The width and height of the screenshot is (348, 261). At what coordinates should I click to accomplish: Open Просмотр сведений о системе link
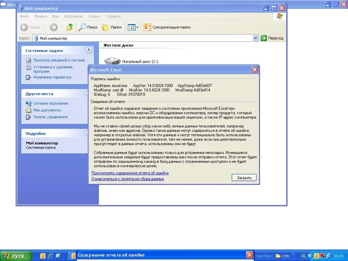tap(59, 60)
